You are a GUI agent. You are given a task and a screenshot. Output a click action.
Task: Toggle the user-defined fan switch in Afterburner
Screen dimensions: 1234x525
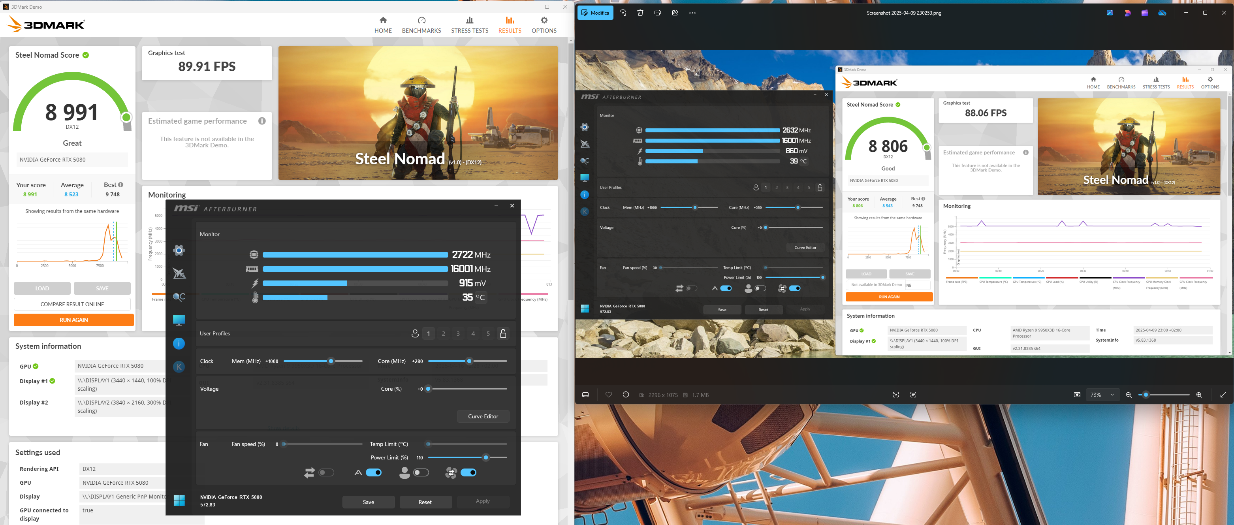(x=421, y=473)
